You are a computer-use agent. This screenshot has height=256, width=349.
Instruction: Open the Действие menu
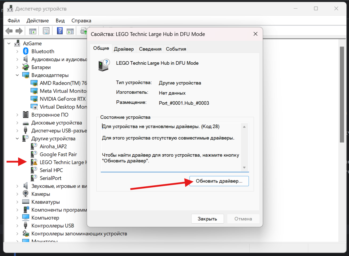click(38, 21)
